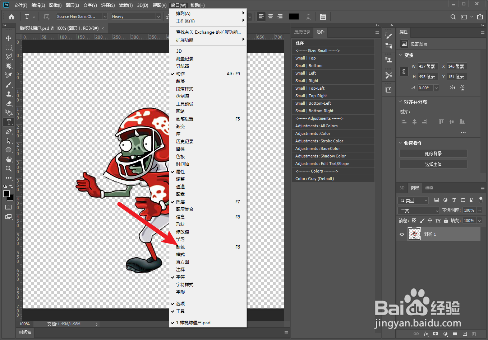Select the Zoom magnifier tool
The image size is (488, 340).
9,169
